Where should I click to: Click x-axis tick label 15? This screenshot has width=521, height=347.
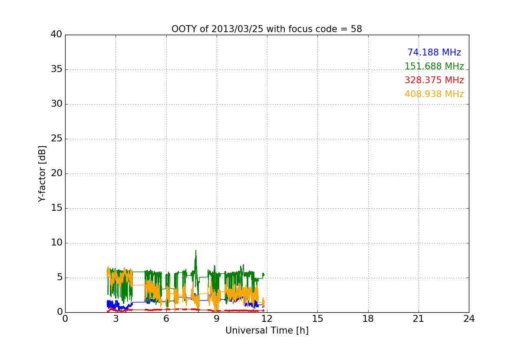click(317, 319)
